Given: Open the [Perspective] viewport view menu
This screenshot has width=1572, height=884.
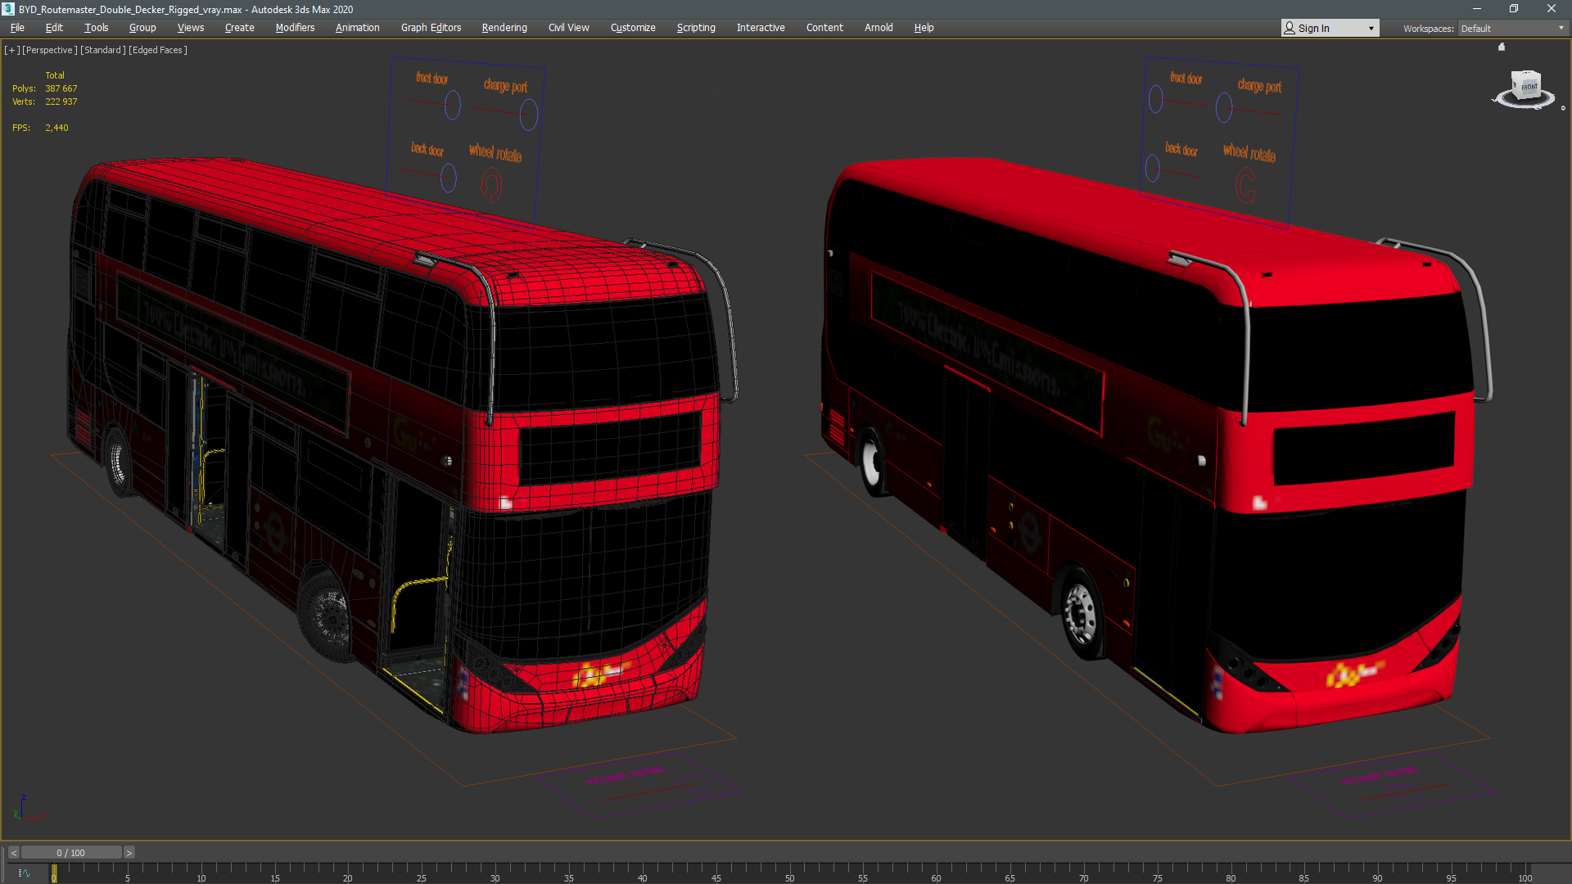Looking at the screenshot, I should (49, 50).
